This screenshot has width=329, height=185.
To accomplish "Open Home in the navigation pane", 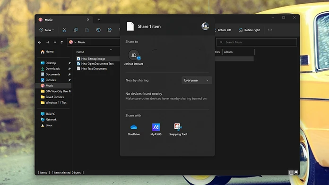I will click(47, 52).
